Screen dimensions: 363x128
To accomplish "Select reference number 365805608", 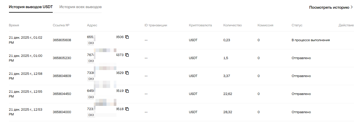I will [x=62, y=40].
